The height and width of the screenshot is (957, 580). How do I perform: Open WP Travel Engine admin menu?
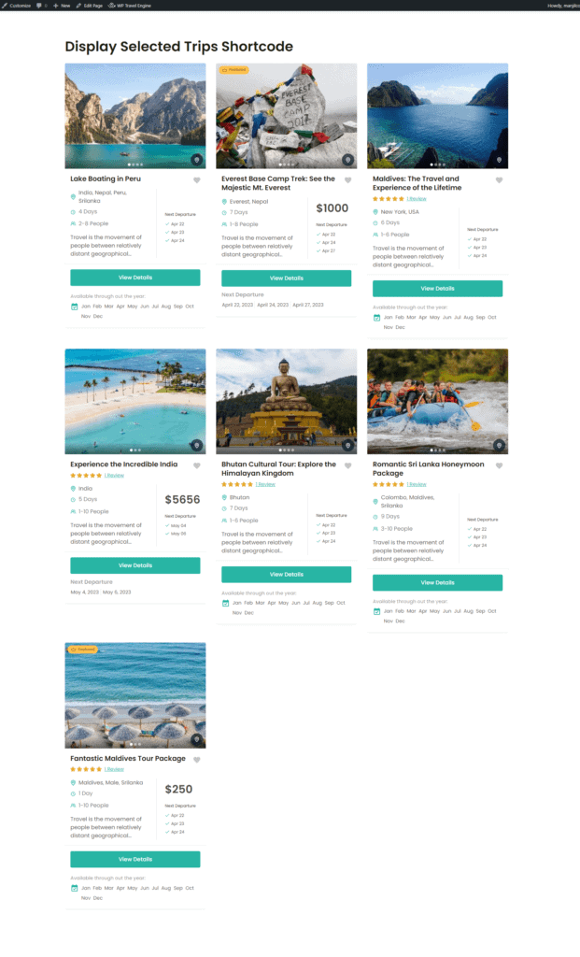pyautogui.click(x=130, y=6)
